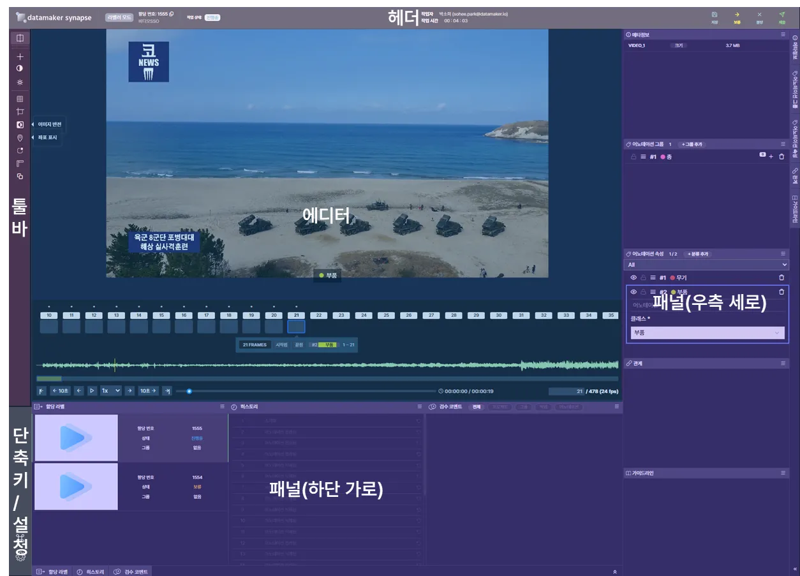Select the 전체 comment filter
The height and width of the screenshot is (576, 800).
[x=477, y=406]
